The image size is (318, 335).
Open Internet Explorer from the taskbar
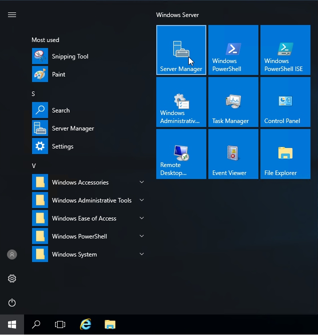pos(86,324)
